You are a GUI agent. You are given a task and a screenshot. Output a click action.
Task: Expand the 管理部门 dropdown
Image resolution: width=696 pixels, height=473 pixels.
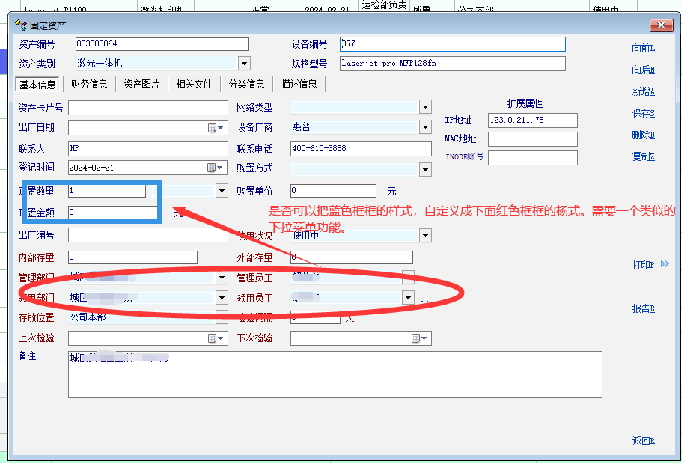tap(222, 278)
